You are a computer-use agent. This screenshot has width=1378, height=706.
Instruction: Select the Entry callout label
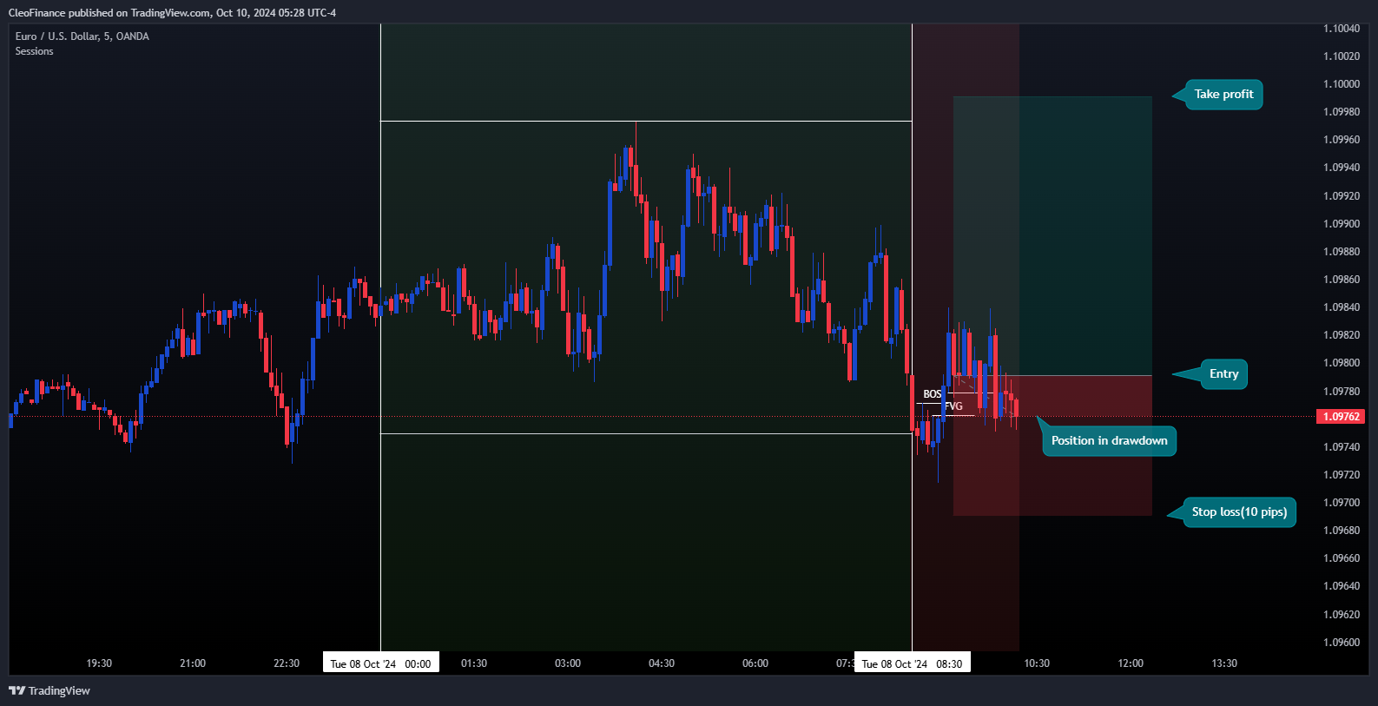[1223, 374]
